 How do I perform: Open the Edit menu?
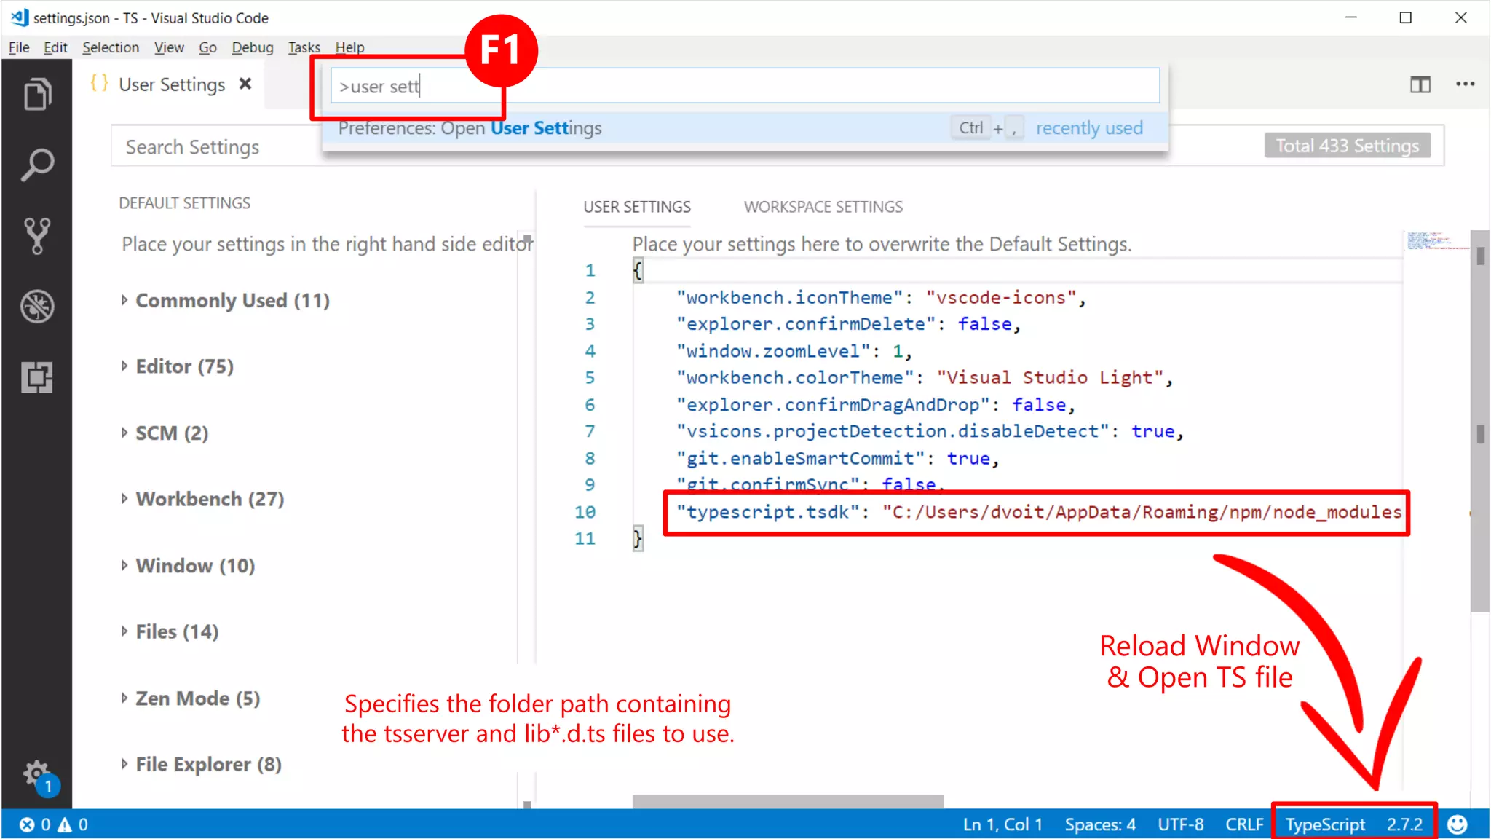pos(55,47)
